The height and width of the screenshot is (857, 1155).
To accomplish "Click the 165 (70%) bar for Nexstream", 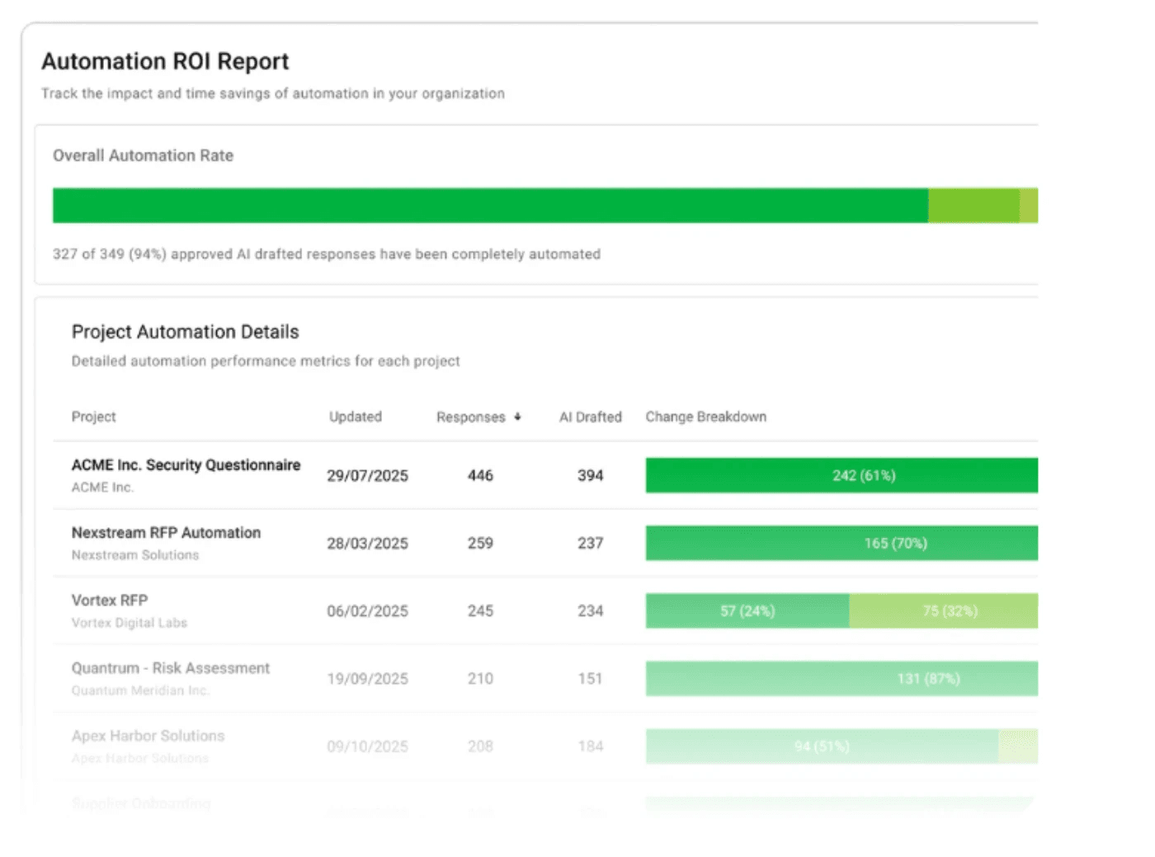I will click(841, 543).
